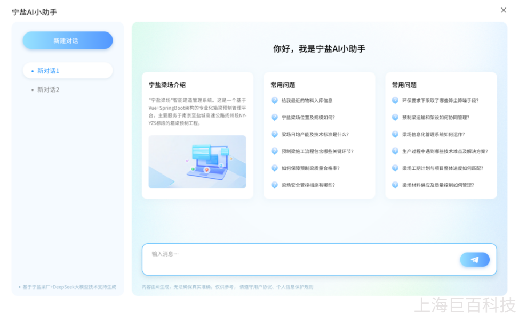Click the 宁盐梁场介绍 card title
The width and height of the screenshot is (519, 314).
pos(164,84)
